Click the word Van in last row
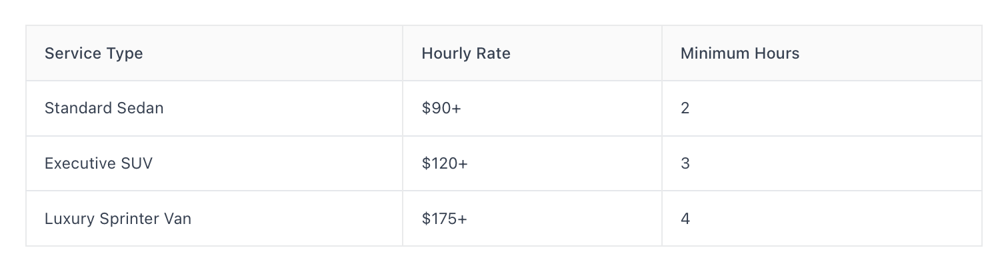This screenshot has width=1008, height=276. [x=177, y=218]
